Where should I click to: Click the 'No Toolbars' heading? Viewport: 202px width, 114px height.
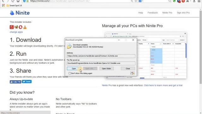[63, 99]
